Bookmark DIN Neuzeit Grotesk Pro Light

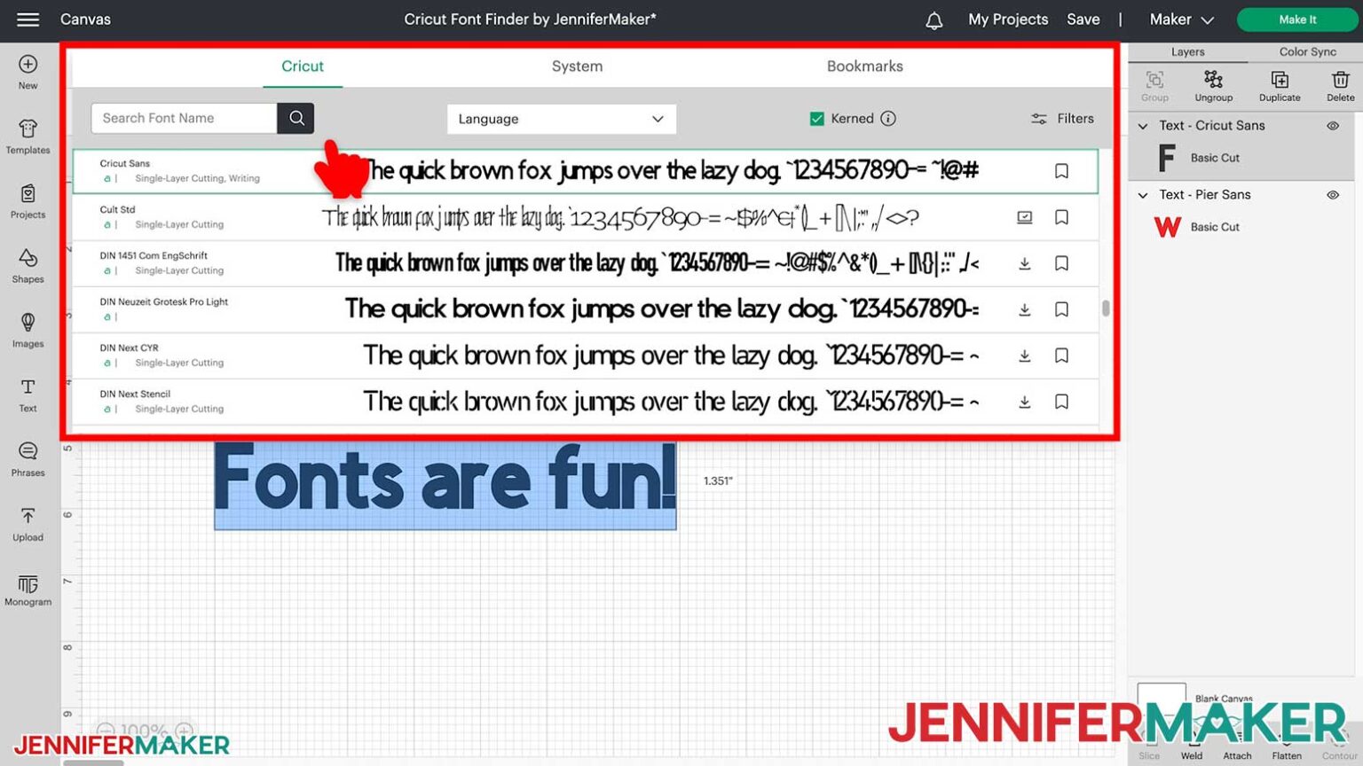click(x=1061, y=309)
